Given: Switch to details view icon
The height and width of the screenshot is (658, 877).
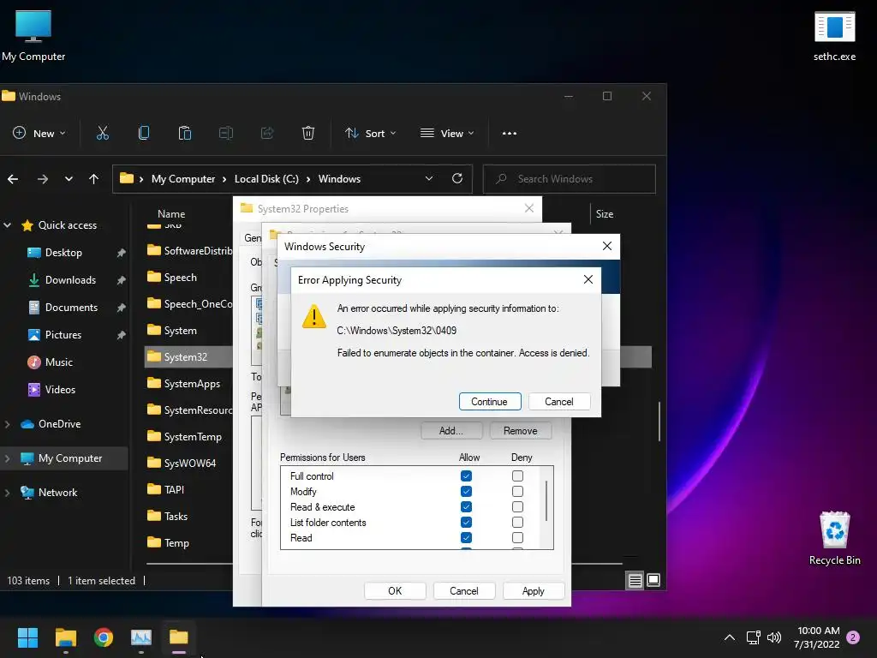Looking at the screenshot, I should click(x=635, y=581).
